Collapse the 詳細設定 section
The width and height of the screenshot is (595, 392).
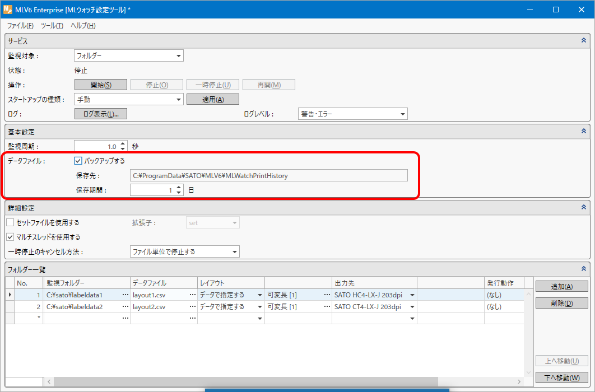pyautogui.click(x=584, y=207)
